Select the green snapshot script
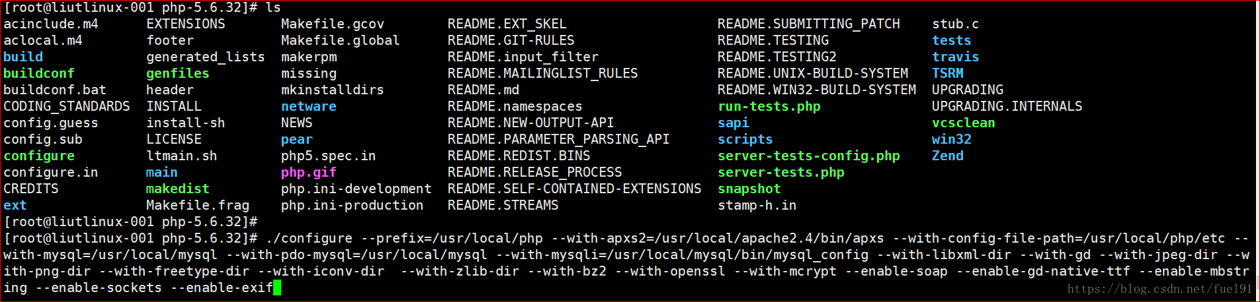Image resolution: width=1260 pixels, height=302 pixels. point(749,189)
